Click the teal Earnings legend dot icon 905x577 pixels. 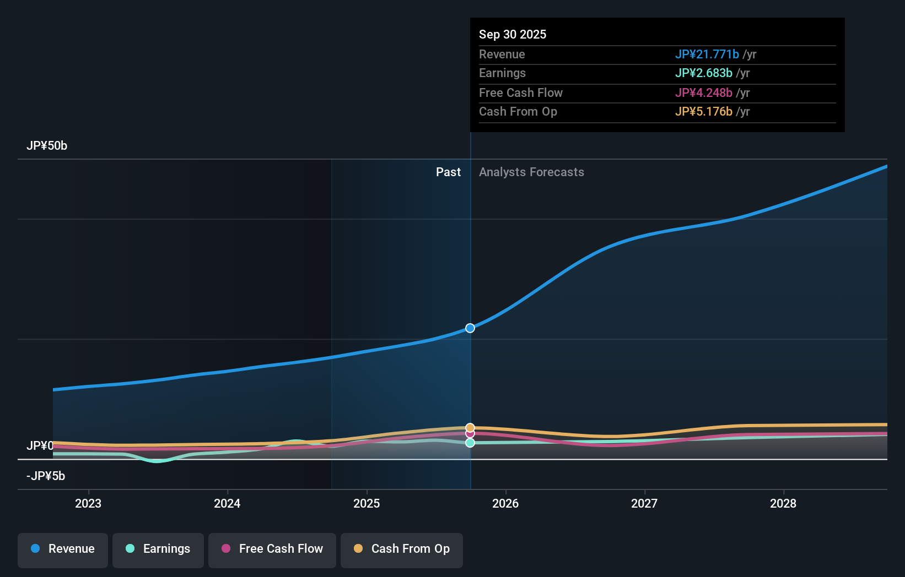click(x=129, y=549)
